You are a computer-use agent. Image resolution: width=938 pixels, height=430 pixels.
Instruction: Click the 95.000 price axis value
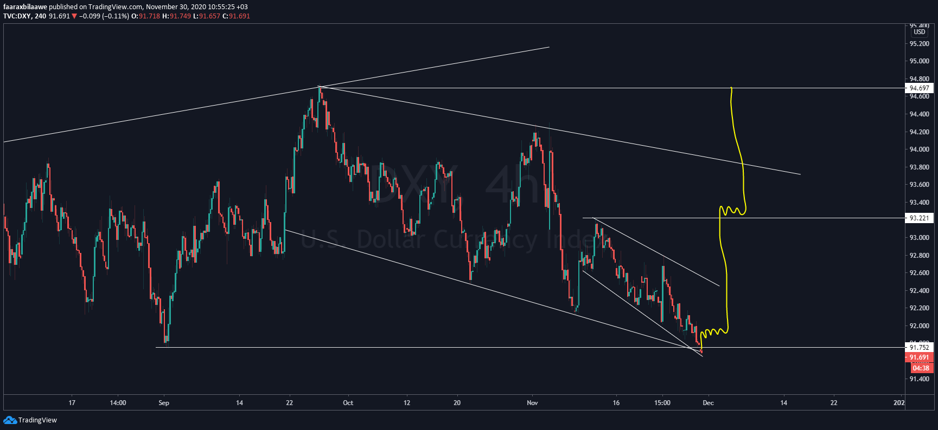click(919, 61)
